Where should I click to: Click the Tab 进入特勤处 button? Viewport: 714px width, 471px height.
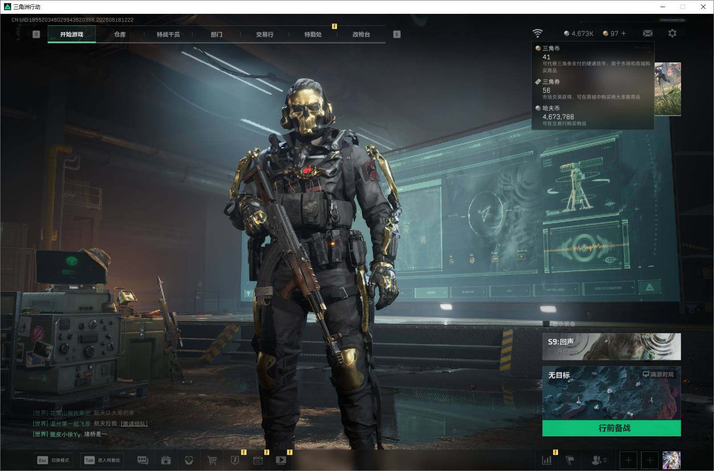102,460
